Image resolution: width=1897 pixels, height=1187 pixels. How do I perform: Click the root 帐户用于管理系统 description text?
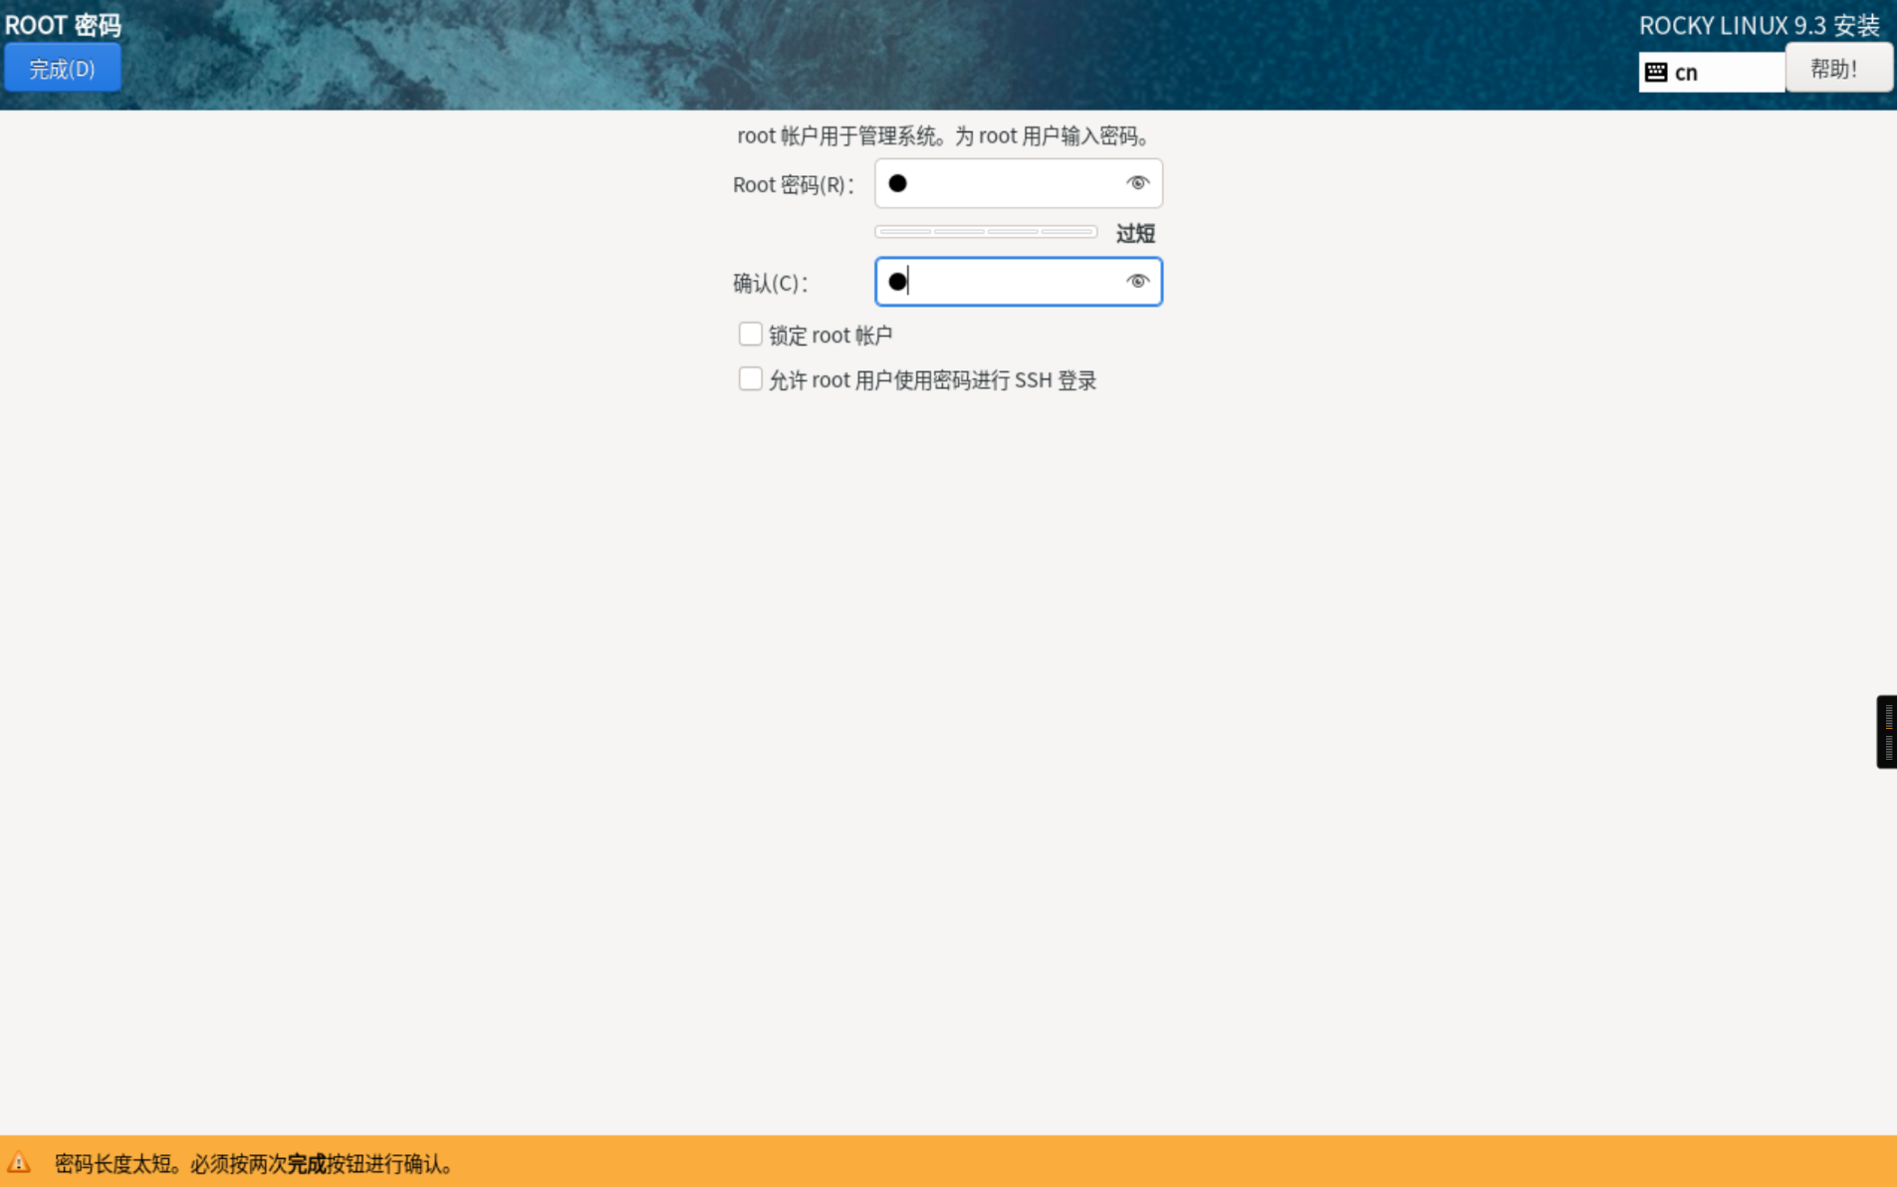tap(945, 136)
